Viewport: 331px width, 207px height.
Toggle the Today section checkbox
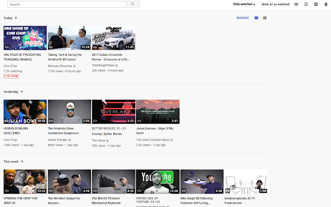pyautogui.click(x=16, y=18)
